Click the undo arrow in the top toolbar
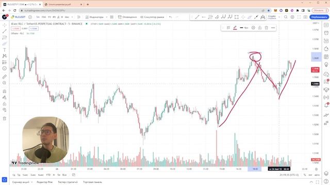Viewport: 330px width, 185px height. (170, 17)
